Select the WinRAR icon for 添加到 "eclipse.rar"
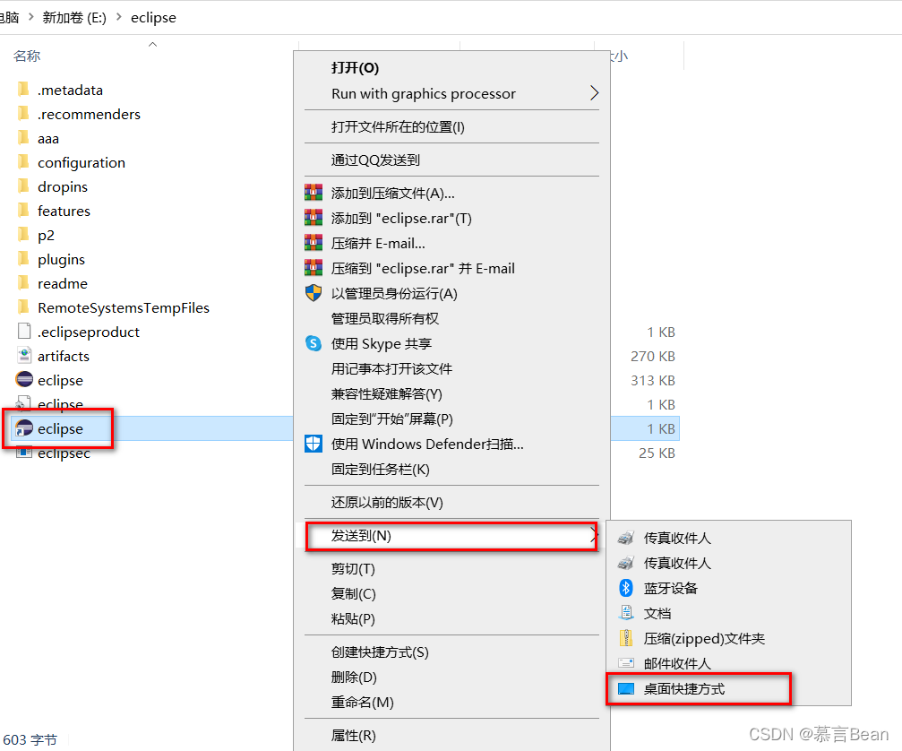Viewport: 902px width, 751px height. click(314, 218)
